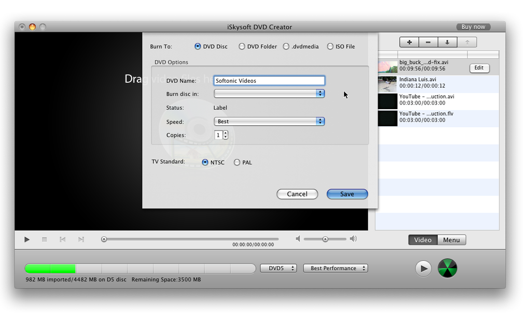This screenshot has height=323, width=529.
Task: Open the Speed dropdown set to Best
Action: click(269, 121)
